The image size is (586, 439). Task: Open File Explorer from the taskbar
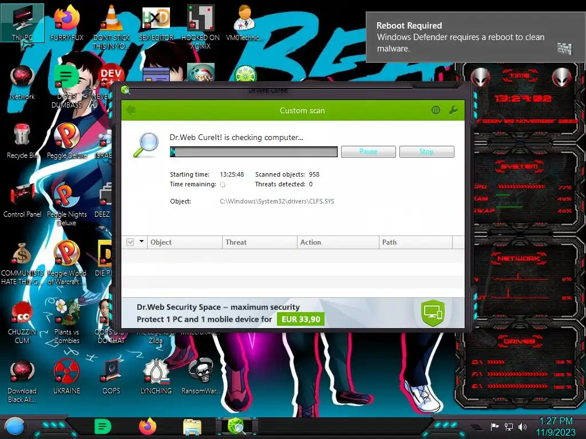tap(192, 427)
